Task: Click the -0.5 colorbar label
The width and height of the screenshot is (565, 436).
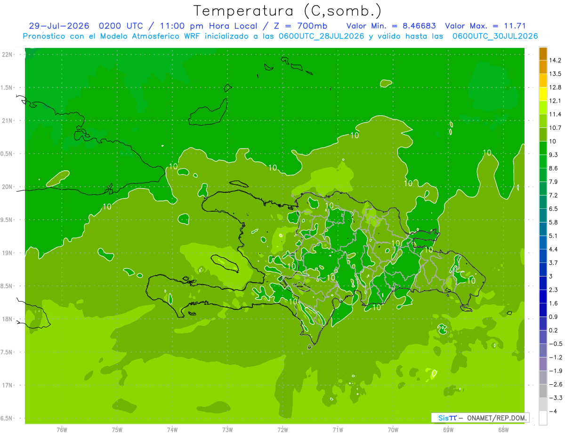Action: click(x=556, y=344)
